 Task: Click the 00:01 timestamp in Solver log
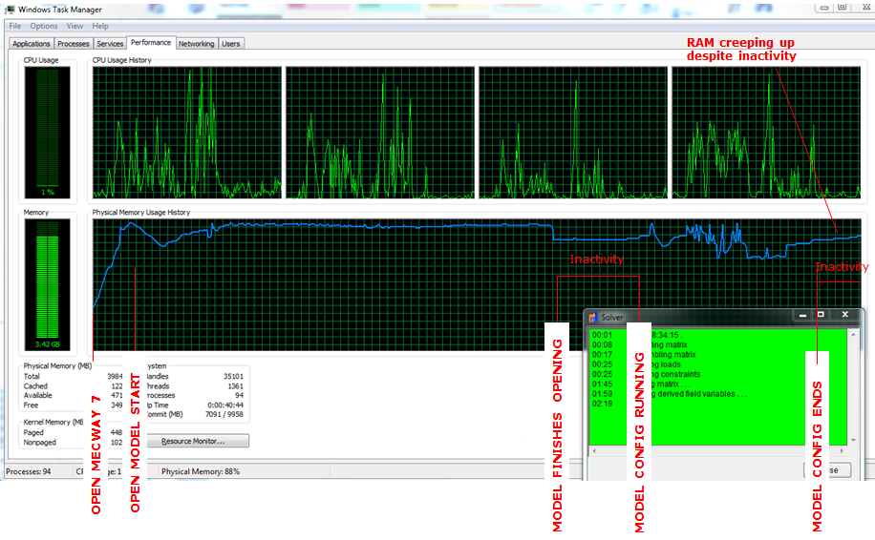pyautogui.click(x=602, y=335)
